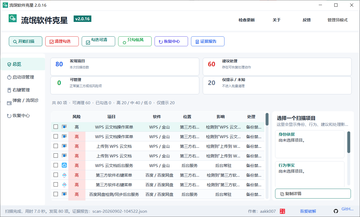Click the 行为事实 section in the details panel
Screen dimensions: 360x217
(310, 174)
